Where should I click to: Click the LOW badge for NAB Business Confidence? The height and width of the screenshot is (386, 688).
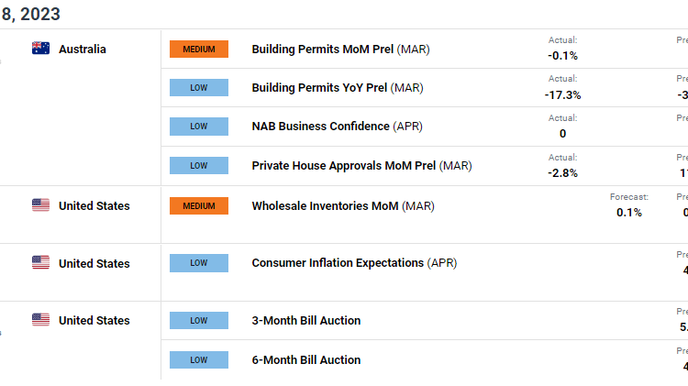(199, 127)
